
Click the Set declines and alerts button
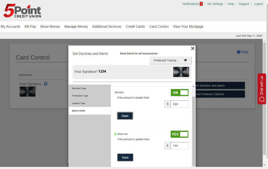pos(220,85)
